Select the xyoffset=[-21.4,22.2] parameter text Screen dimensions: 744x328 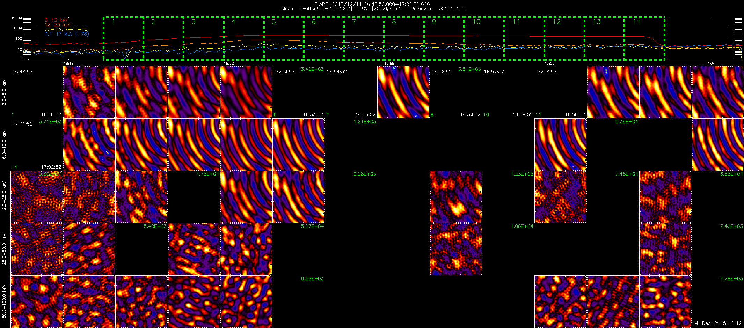(x=326, y=9)
